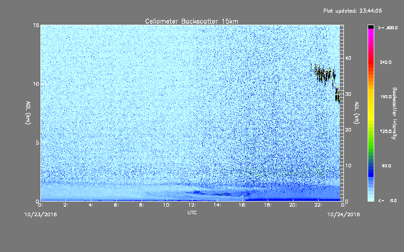The image size is (404, 252).
Task: Click the 18: hour label on time axis
Action: [268, 205]
